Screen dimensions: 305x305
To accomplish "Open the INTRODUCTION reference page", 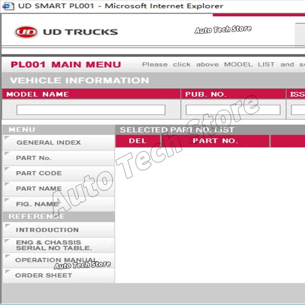I will pos(47,230).
